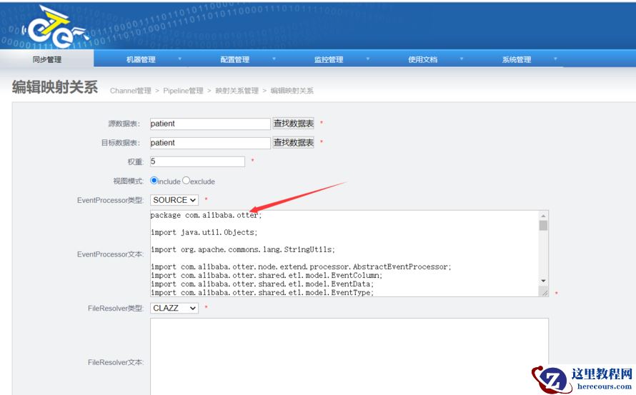Click the EventProcessor类型 label
This screenshot has height=395, width=636.
click(x=110, y=200)
